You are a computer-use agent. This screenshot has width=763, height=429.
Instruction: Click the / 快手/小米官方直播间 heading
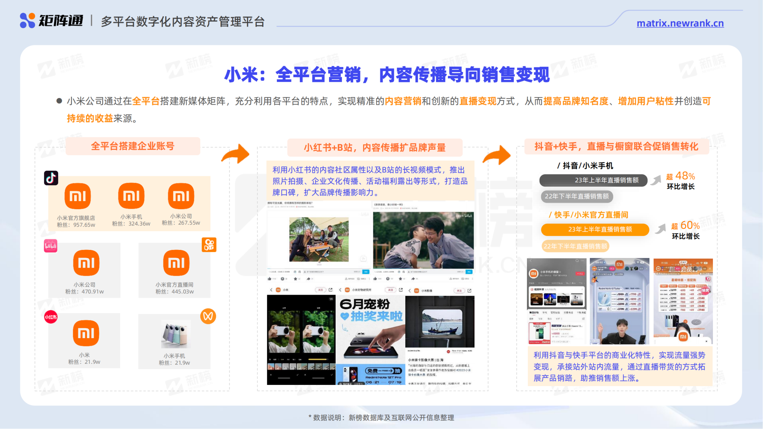click(588, 215)
